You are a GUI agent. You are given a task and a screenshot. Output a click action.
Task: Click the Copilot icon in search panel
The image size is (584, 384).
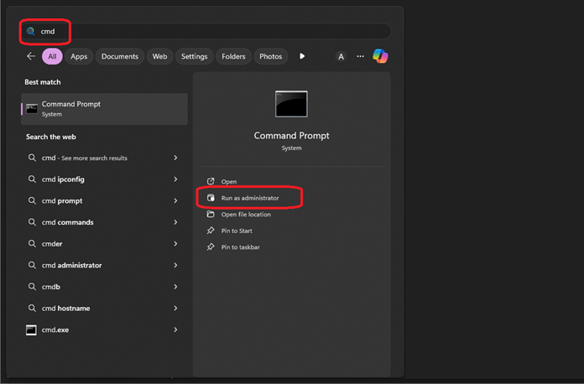click(380, 56)
